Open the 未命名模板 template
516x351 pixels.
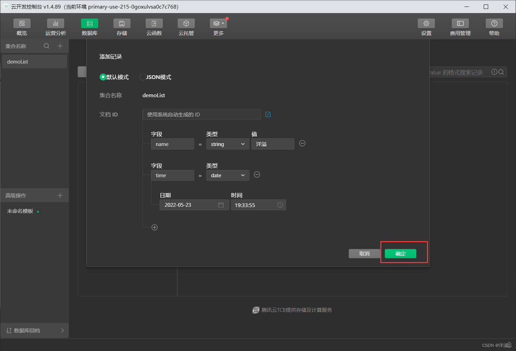click(x=20, y=211)
